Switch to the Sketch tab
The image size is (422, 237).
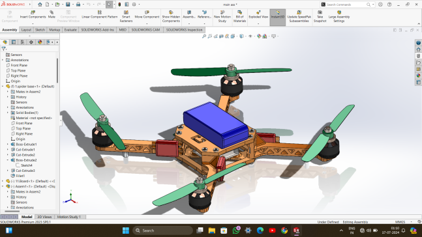(40, 30)
